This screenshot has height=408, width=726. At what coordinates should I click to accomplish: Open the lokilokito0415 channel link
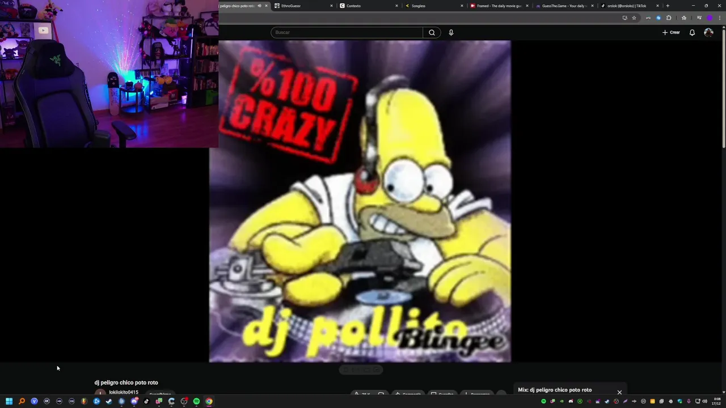click(124, 392)
